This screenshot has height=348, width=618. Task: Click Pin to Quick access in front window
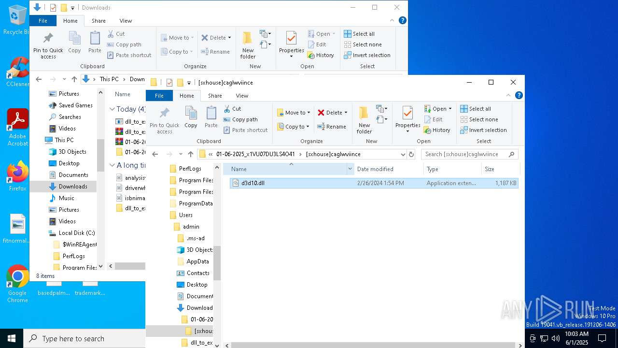(x=164, y=120)
